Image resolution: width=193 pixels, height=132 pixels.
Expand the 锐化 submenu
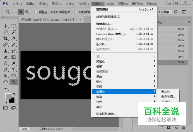click(124, 82)
